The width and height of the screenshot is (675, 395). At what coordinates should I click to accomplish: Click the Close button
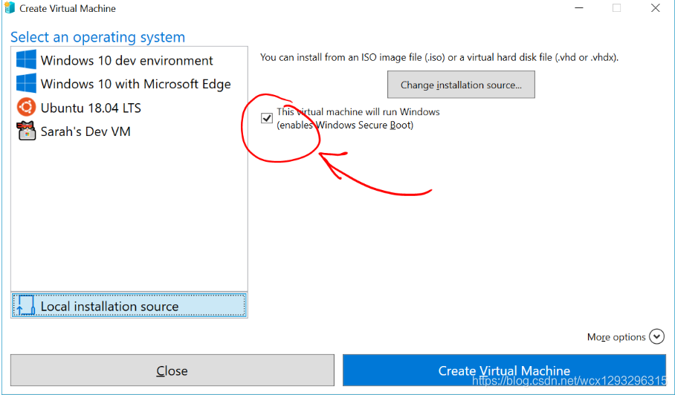(172, 370)
